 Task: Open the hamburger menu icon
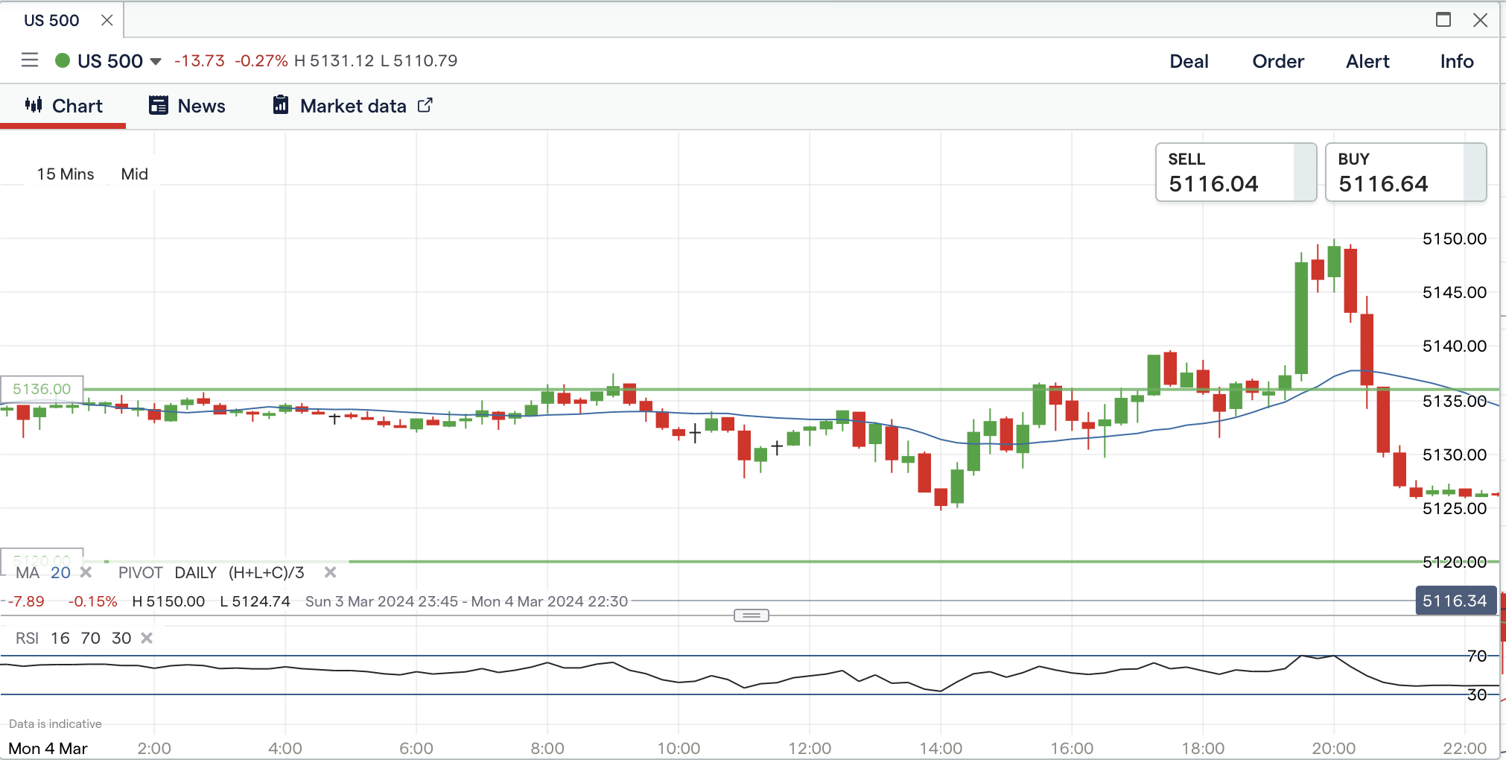pos(30,60)
